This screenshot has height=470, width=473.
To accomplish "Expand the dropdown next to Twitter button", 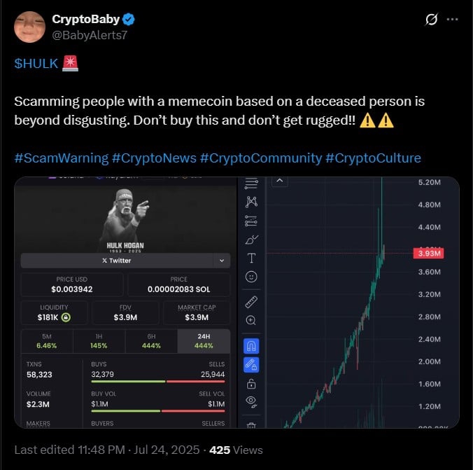I will coord(223,261).
